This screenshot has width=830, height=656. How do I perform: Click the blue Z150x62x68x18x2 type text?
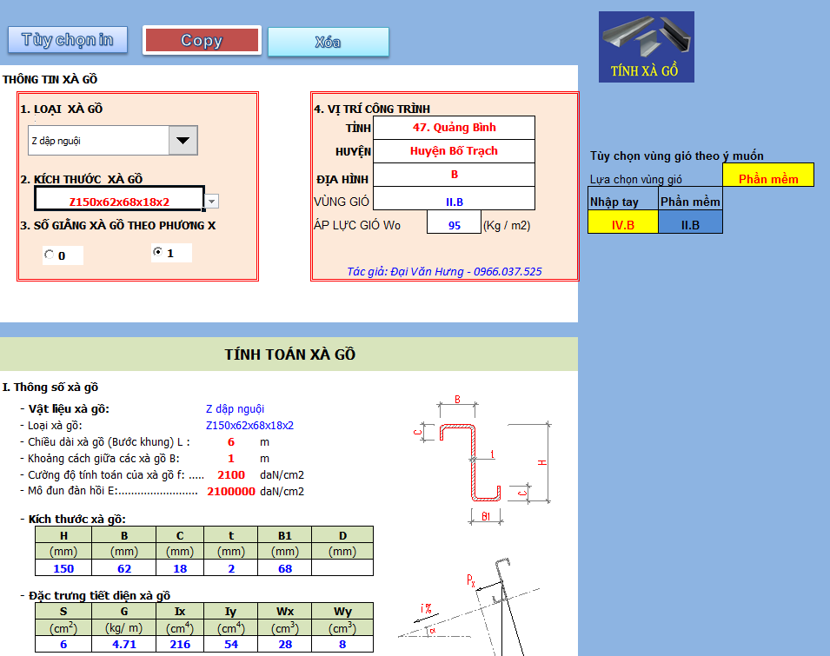tap(249, 426)
